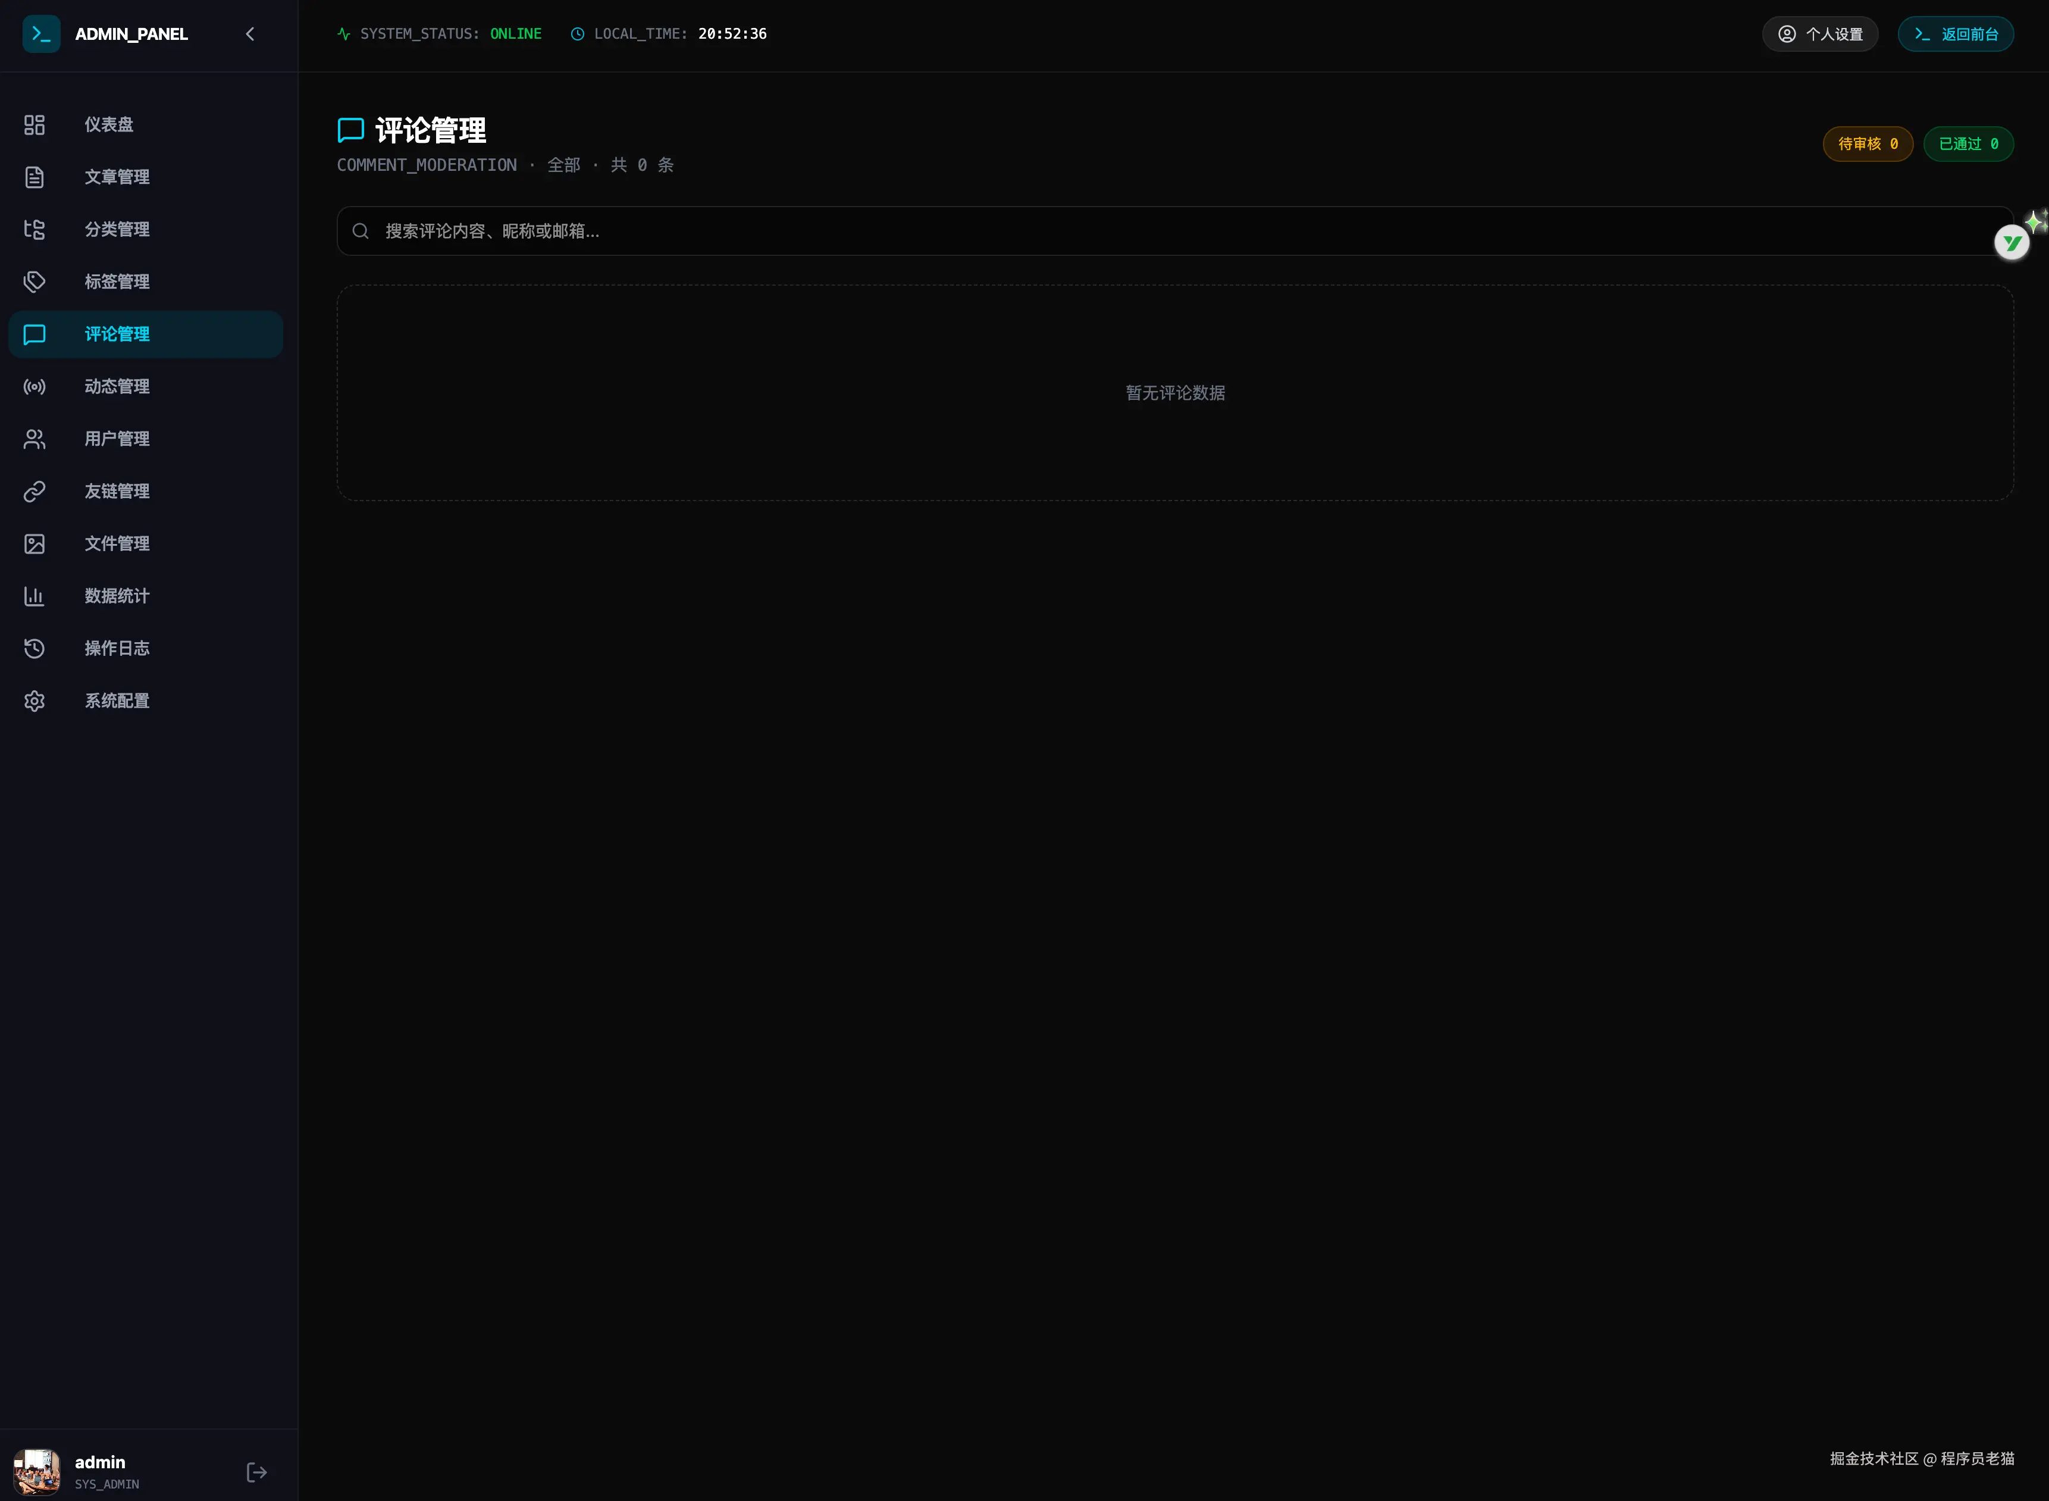Click the 暂无评论数据 empty message

(x=1175, y=393)
